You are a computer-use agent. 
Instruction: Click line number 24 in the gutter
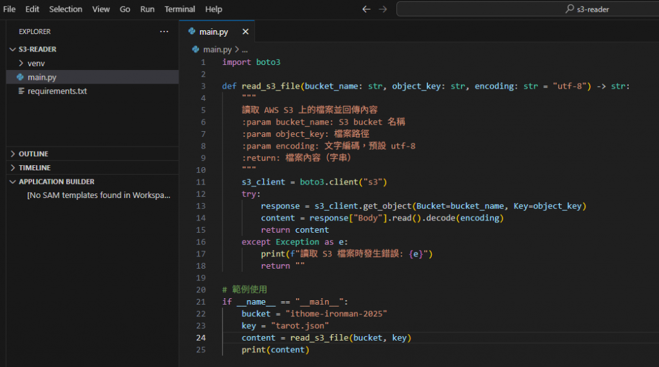(x=201, y=337)
